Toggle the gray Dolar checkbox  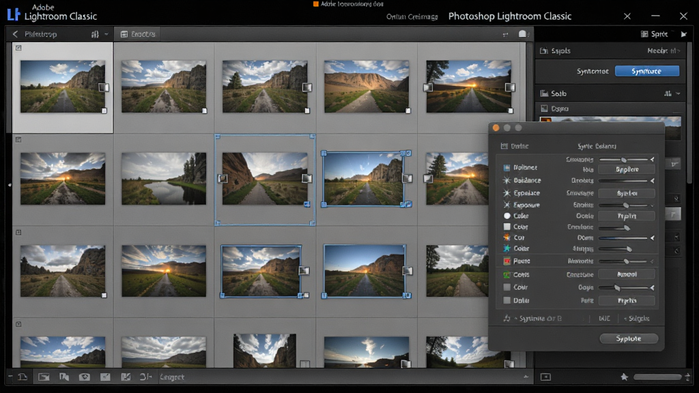coord(507,300)
